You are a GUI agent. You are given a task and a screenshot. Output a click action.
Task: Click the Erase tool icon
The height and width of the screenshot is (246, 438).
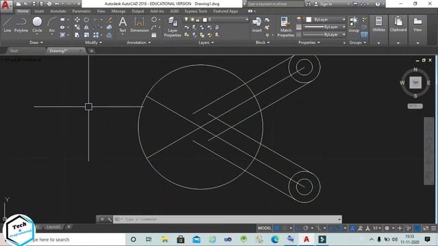coord(109,20)
